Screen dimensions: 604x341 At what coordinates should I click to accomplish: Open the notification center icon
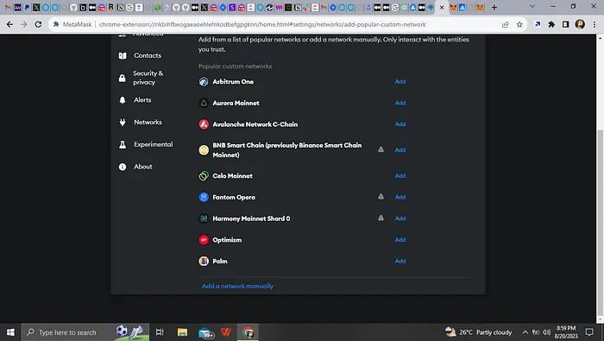[589, 332]
